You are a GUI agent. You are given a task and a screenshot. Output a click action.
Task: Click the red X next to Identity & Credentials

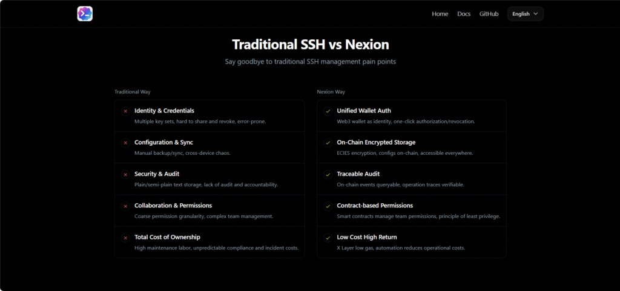click(125, 111)
